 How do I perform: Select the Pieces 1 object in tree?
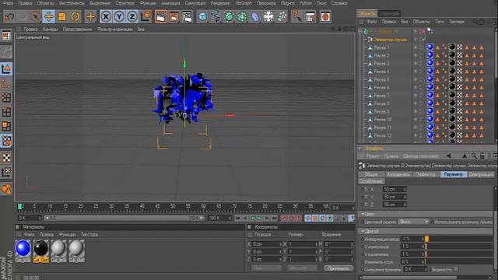381,47
